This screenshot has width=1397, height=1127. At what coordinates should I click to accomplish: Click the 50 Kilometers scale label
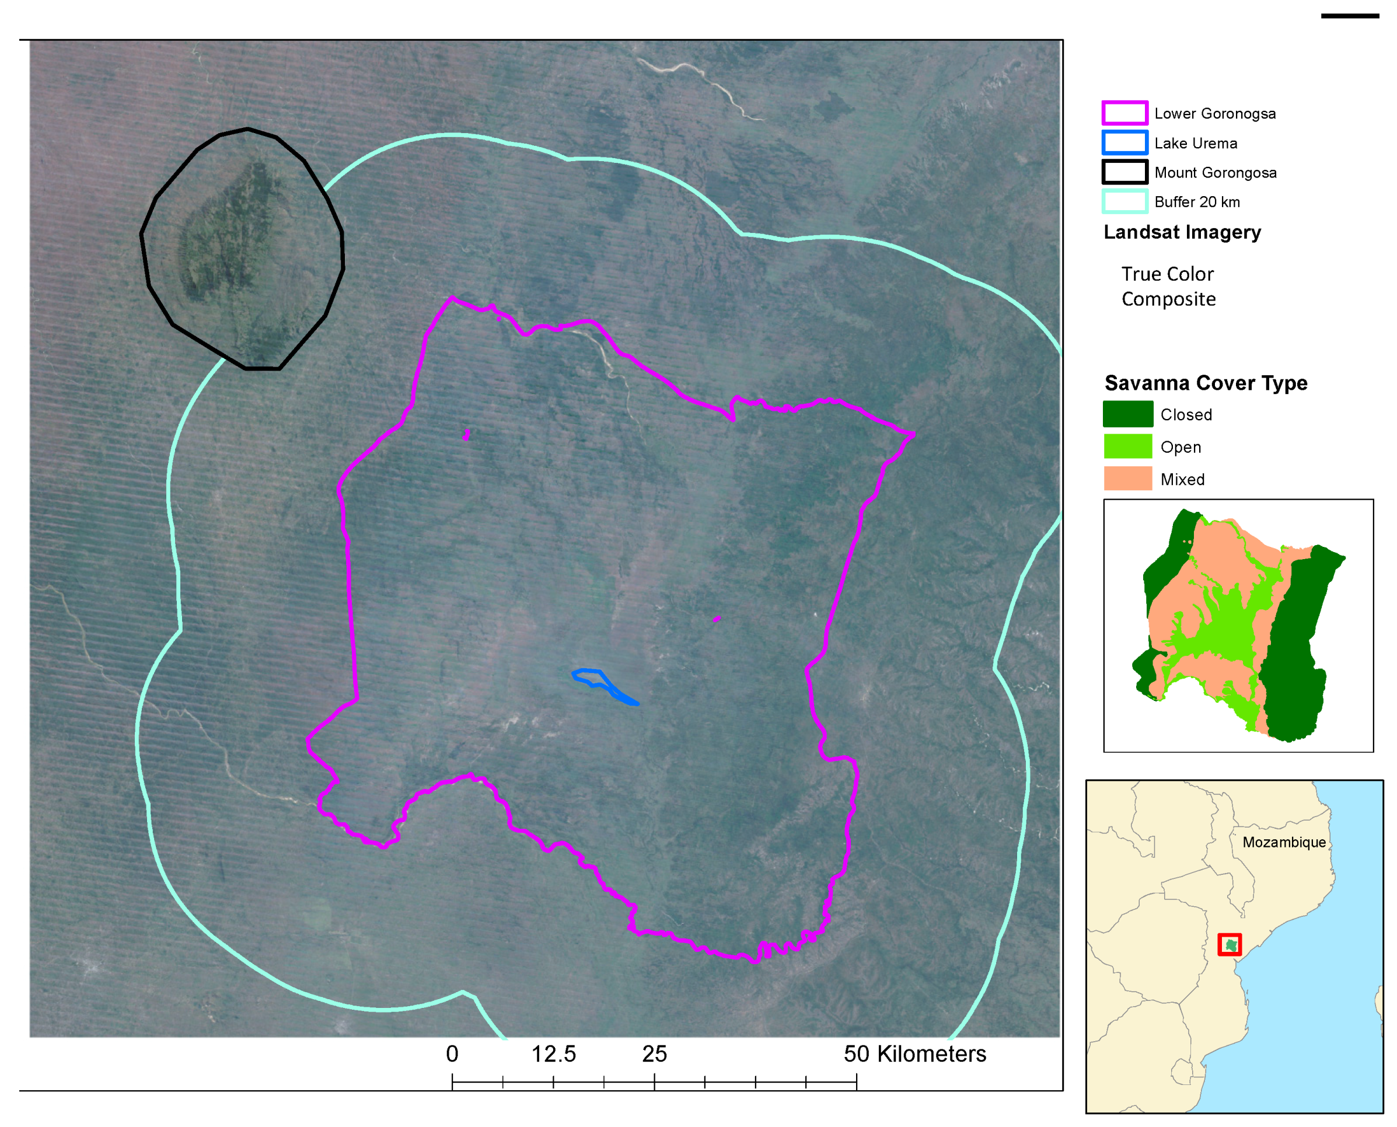click(914, 1053)
